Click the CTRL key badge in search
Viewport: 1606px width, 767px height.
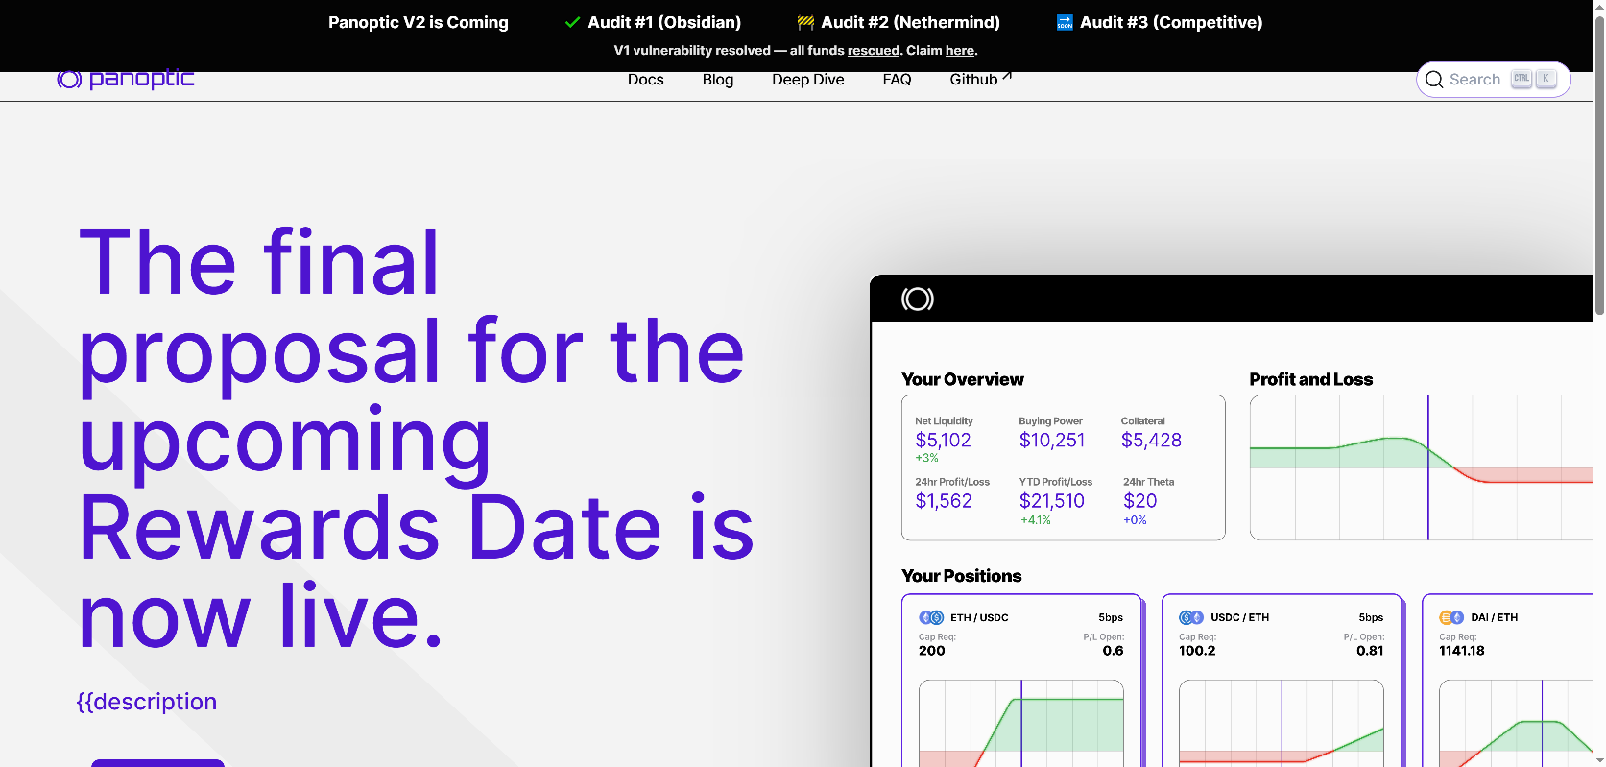tap(1522, 79)
